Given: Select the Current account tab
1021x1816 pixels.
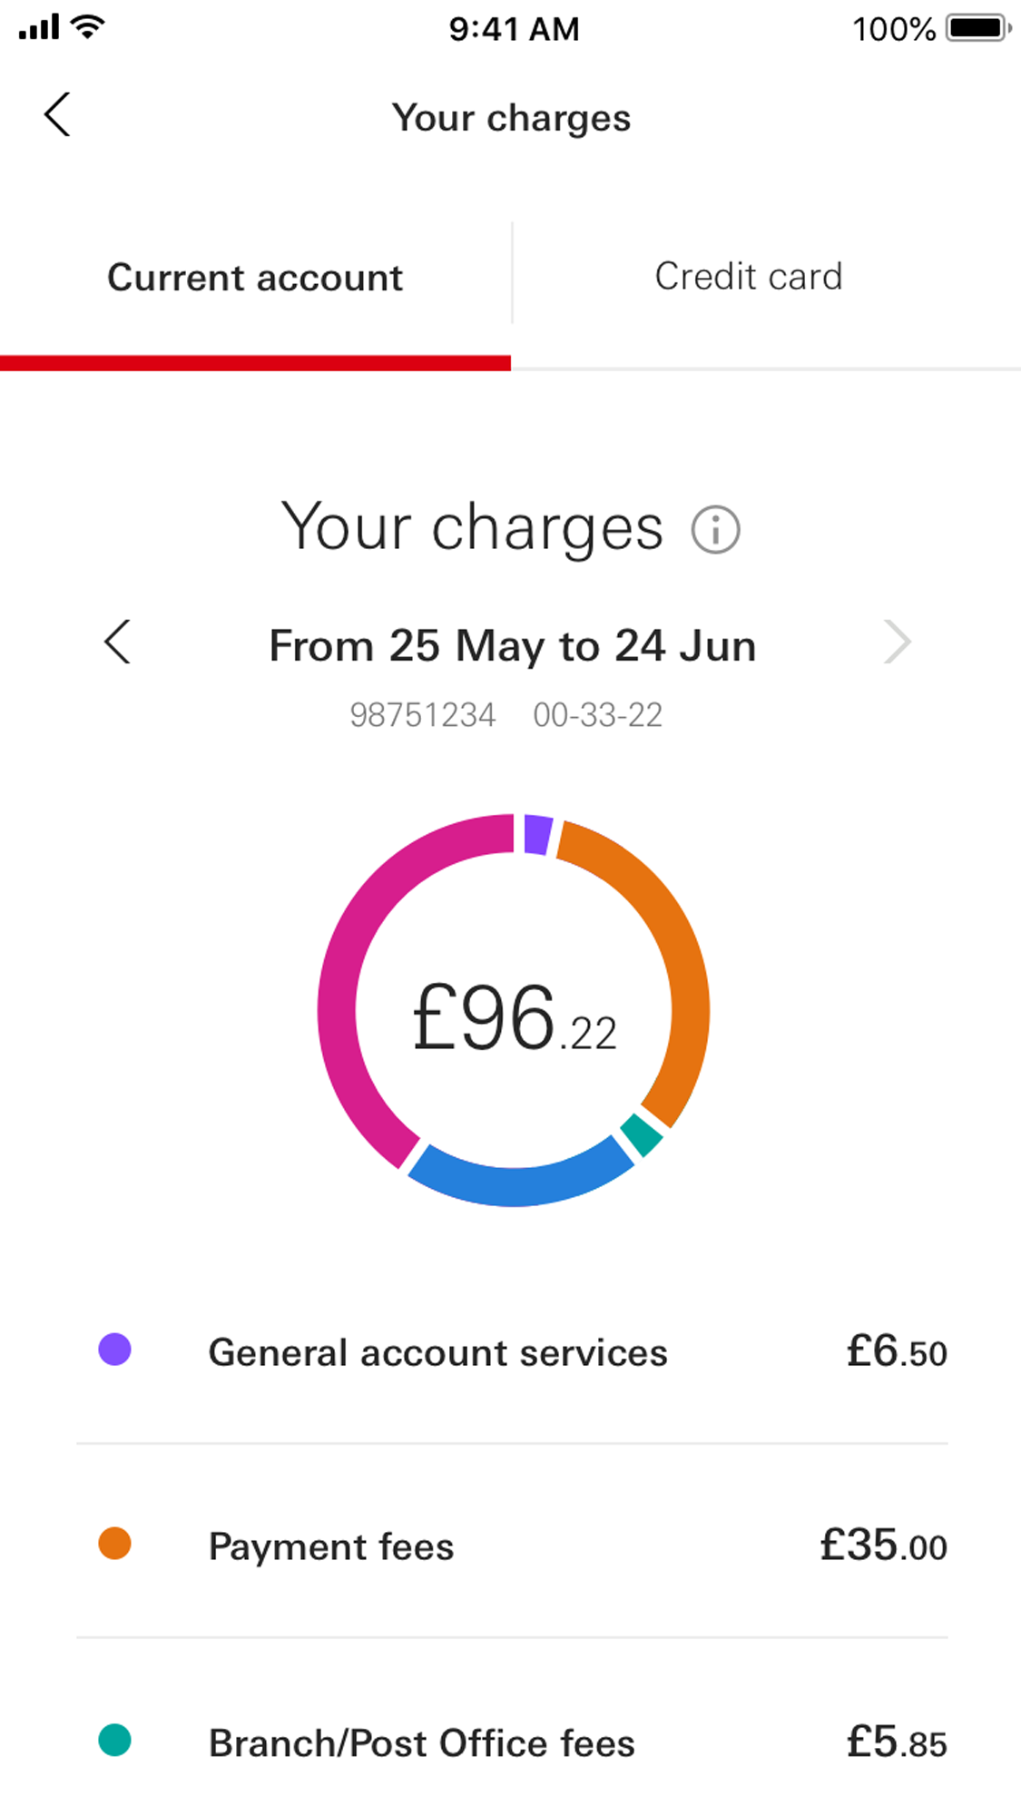Looking at the screenshot, I should coord(255,277).
